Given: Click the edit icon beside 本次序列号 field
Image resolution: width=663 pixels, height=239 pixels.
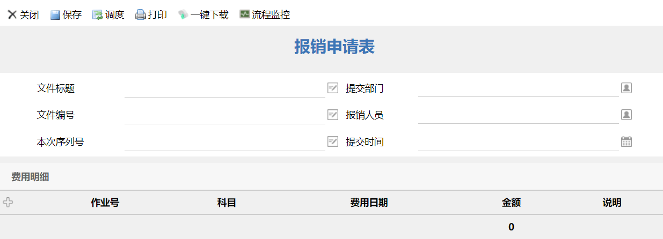Looking at the screenshot, I should coord(333,141).
